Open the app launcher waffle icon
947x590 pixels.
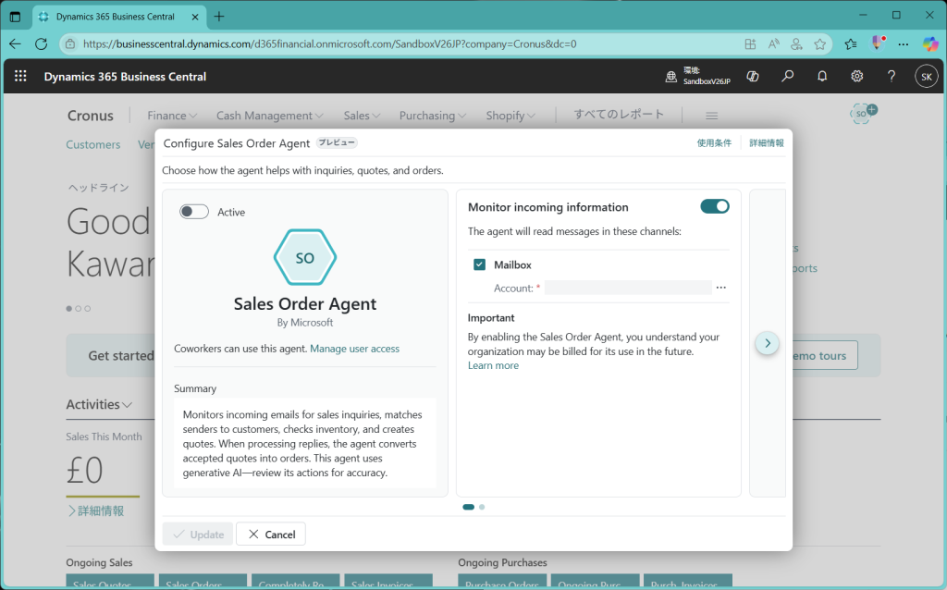[20, 76]
